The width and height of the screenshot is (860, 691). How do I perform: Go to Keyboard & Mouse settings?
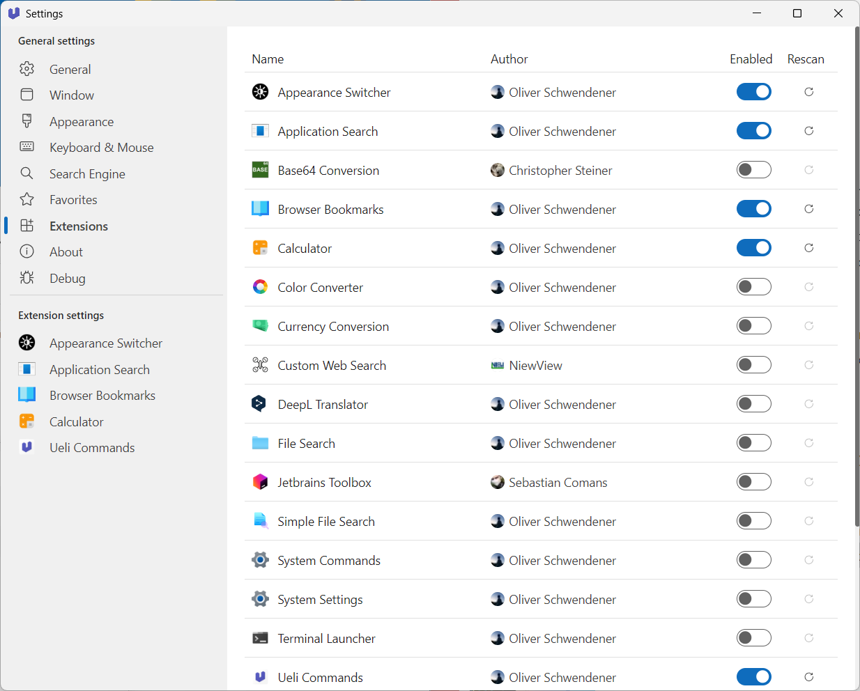(101, 148)
